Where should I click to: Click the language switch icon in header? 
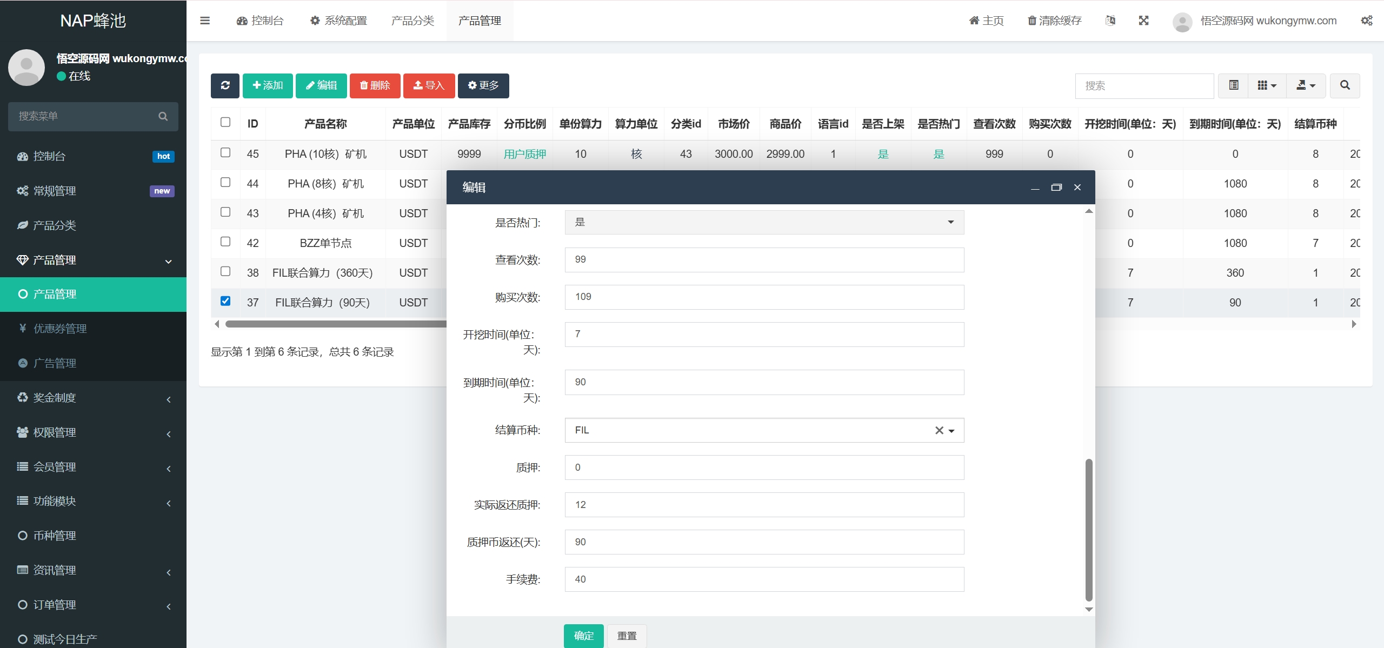[1110, 21]
